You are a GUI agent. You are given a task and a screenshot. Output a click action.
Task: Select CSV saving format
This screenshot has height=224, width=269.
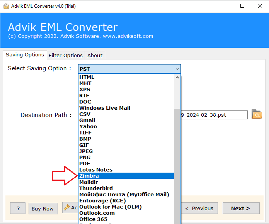tap(126, 114)
